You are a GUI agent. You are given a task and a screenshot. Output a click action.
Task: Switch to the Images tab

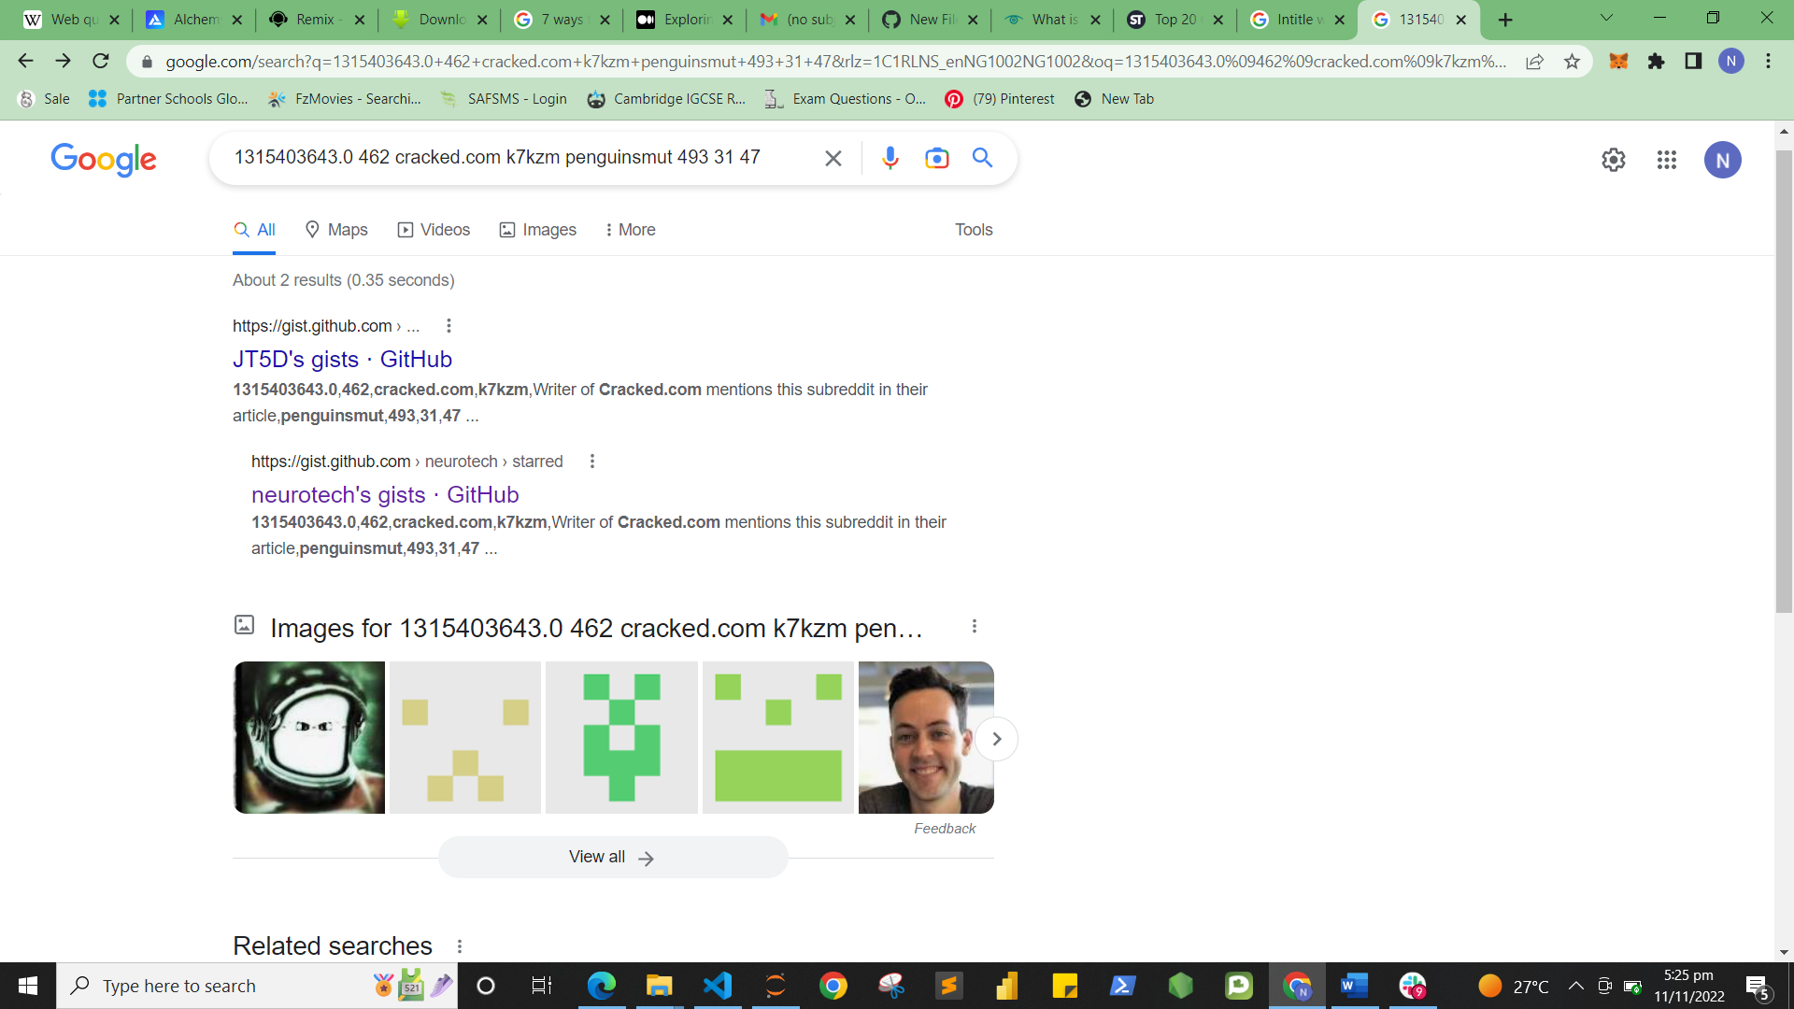(x=538, y=230)
